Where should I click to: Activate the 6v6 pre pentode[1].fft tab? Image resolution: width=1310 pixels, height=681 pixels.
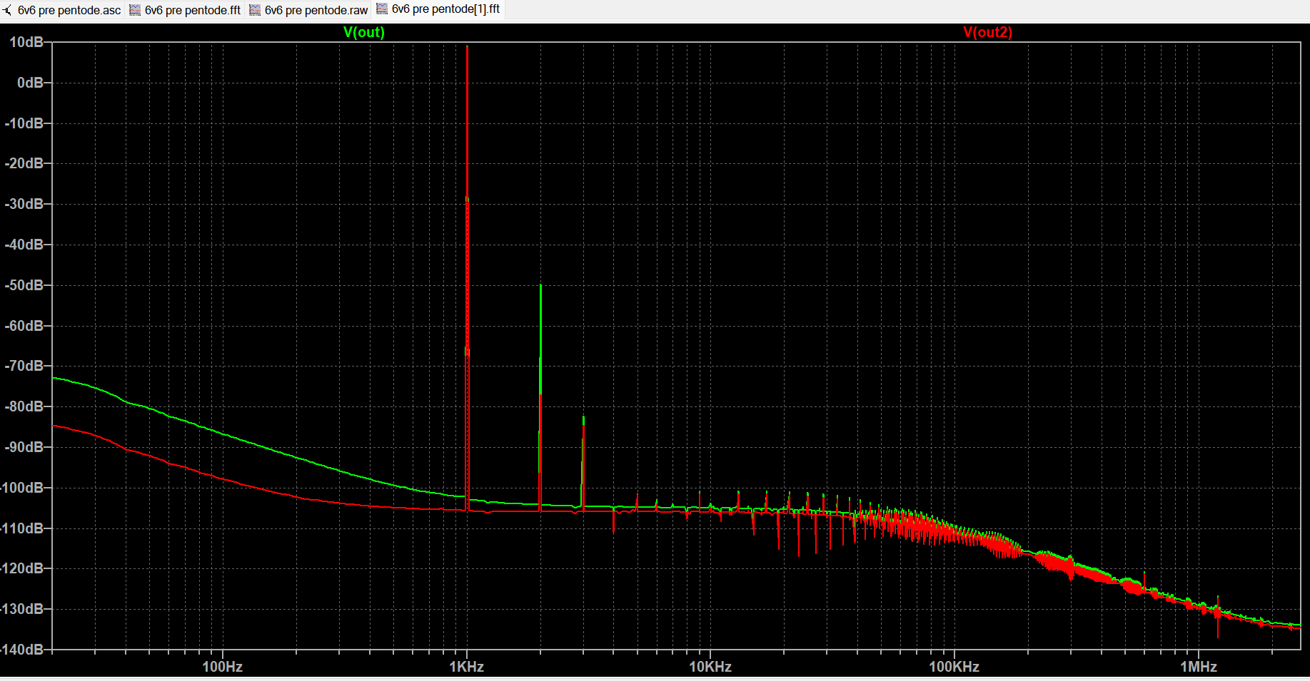coord(438,9)
